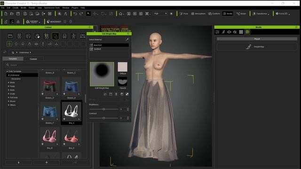This screenshot has height=169, width=301.
Task: Toggle the second material checkbox in Select Material
Action: [91, 49]
